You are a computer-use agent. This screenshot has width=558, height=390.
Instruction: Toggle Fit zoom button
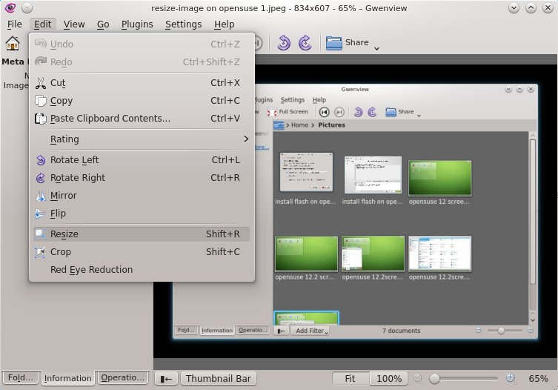click(x=351, y=379)
